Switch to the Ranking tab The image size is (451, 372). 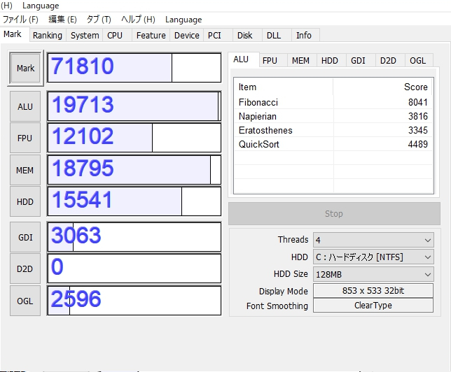click(48, 36)
